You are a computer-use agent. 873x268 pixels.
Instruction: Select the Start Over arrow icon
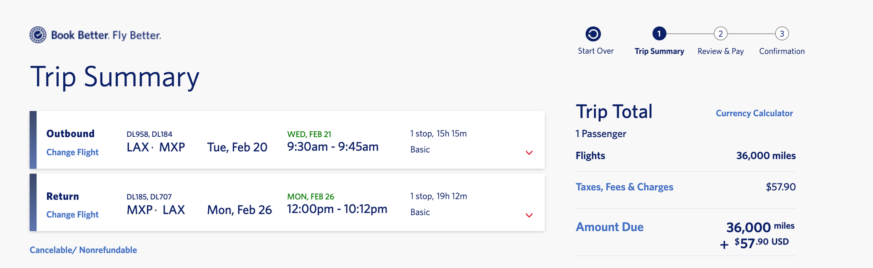pos(593,33)
